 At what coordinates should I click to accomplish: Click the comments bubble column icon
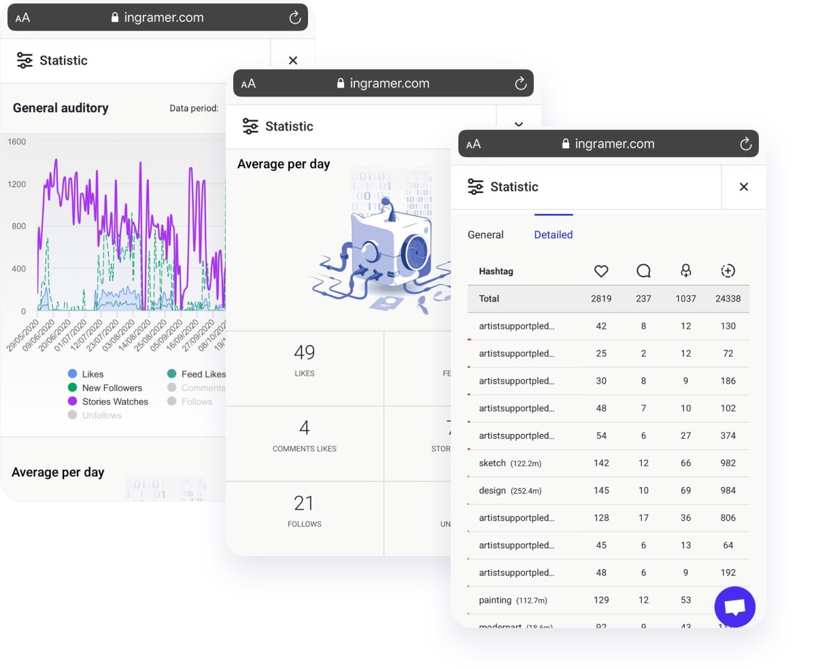[643, 271]
